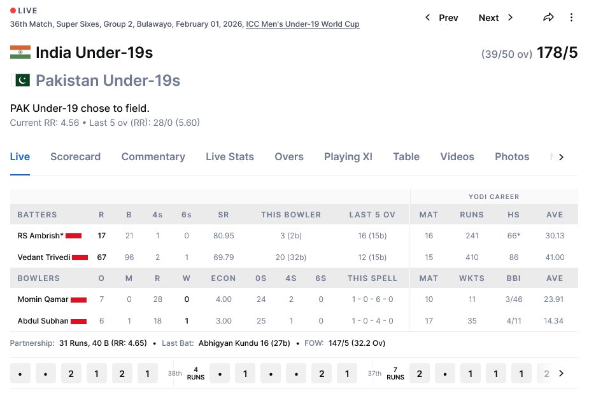
Task: Open India Under-19s team page
Action: tap(94, 53)
